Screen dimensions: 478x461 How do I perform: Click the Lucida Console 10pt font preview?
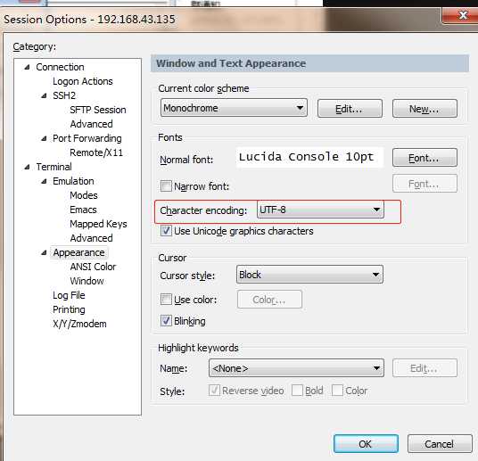click(309, 157)
